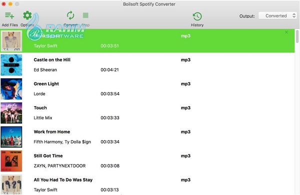Select the title All You Had To Do Was Stay
The image size is (300, 195).
coord(63,180)
